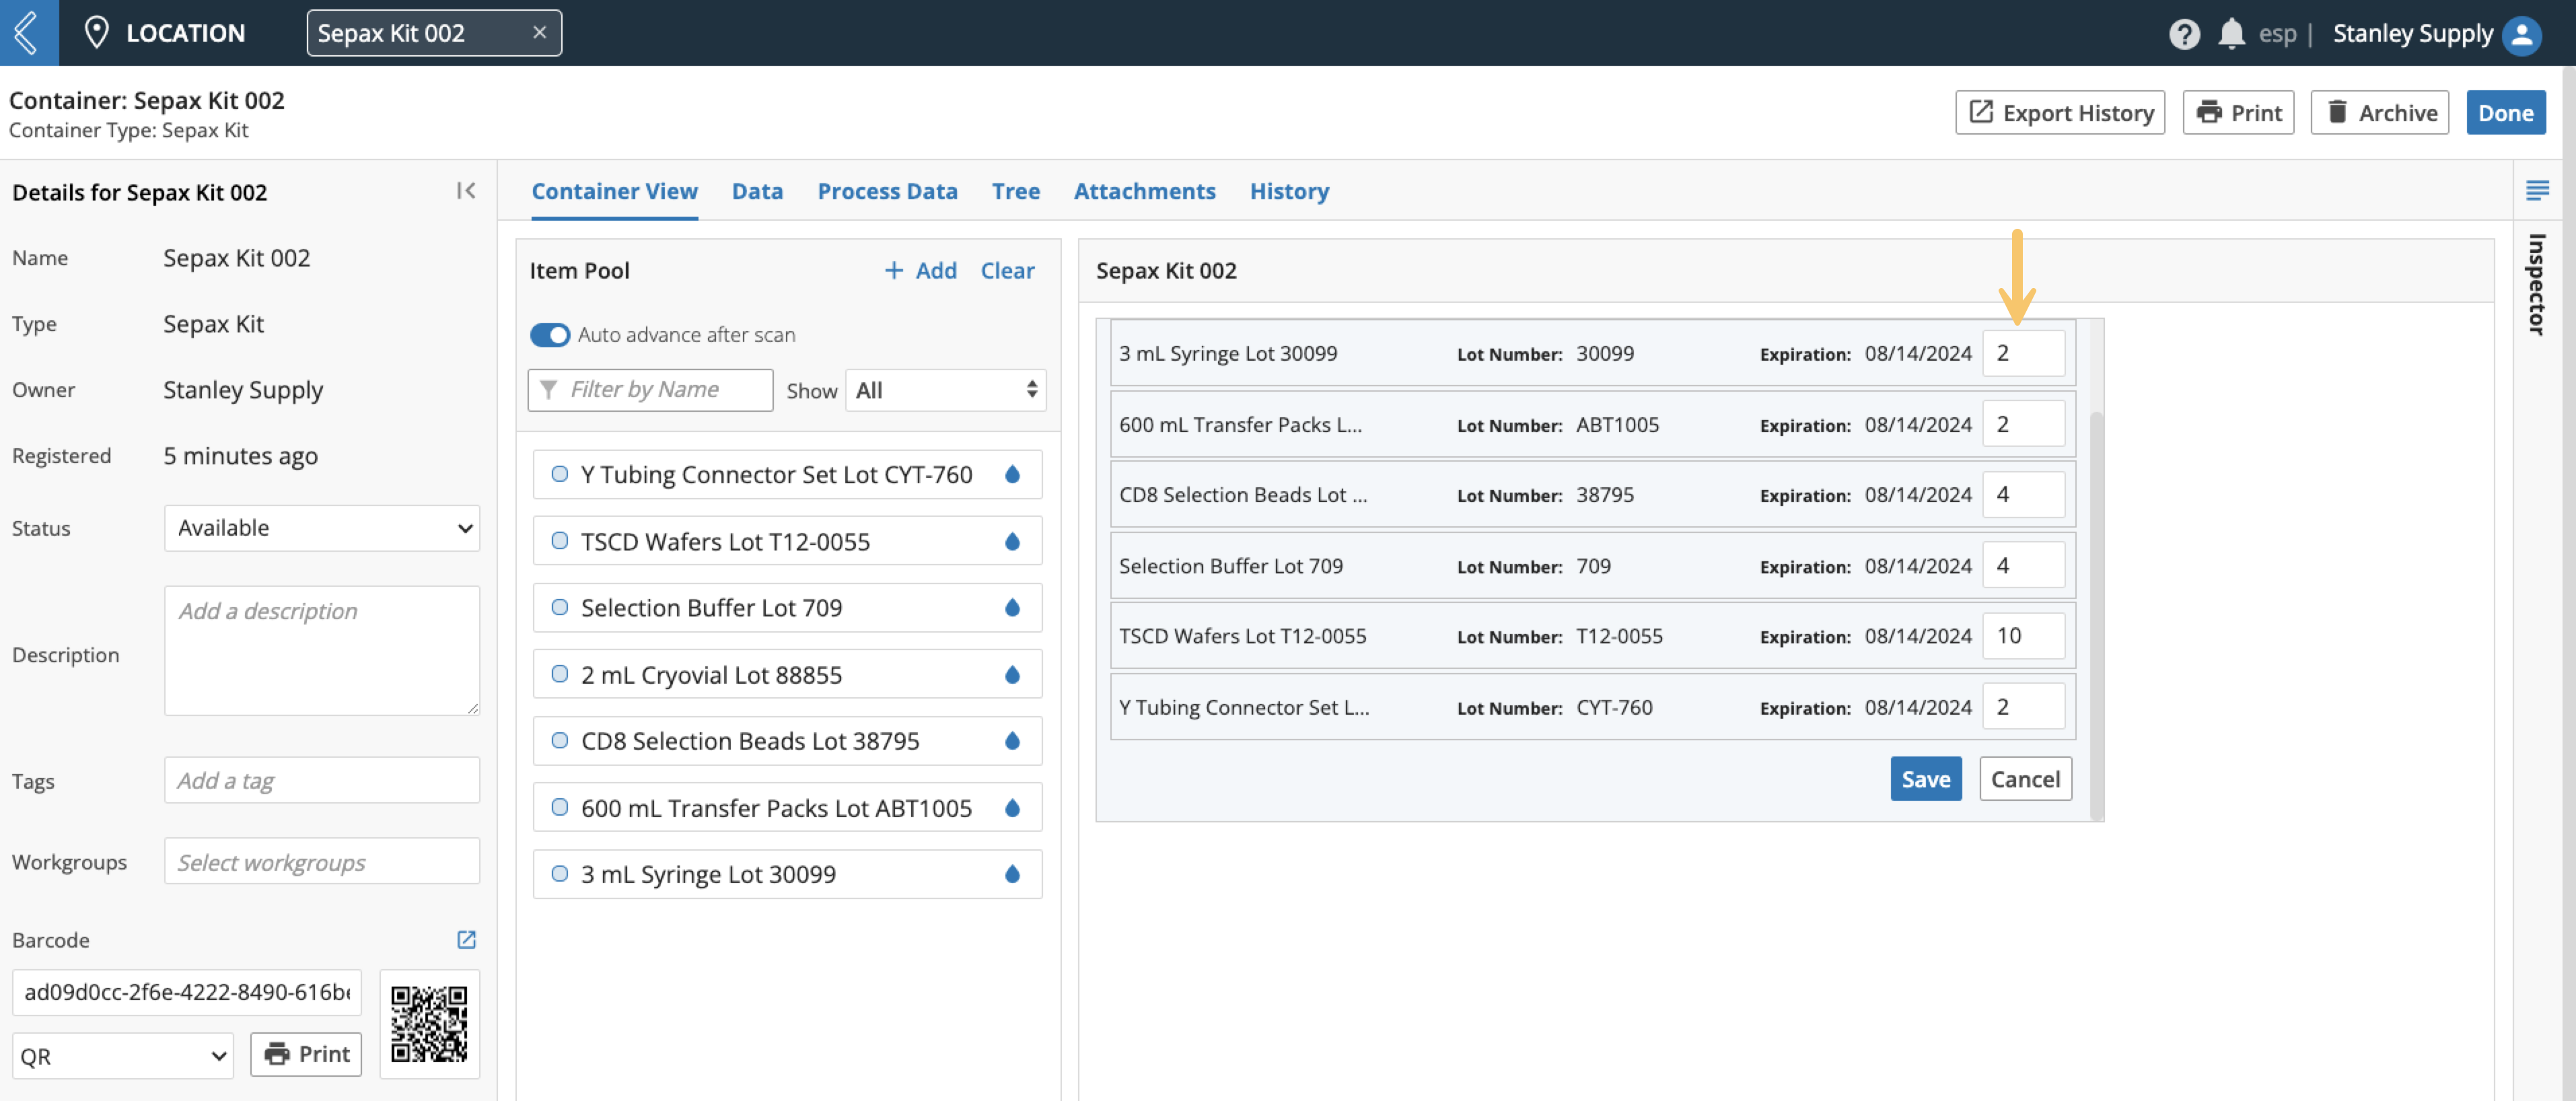Close the Sepax Kit 002 tab

[540, 33]
